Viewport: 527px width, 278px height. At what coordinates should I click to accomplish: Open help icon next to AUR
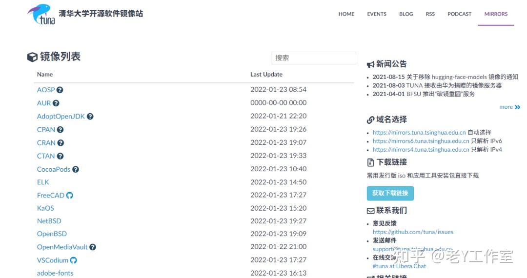[x=56, y=103]
